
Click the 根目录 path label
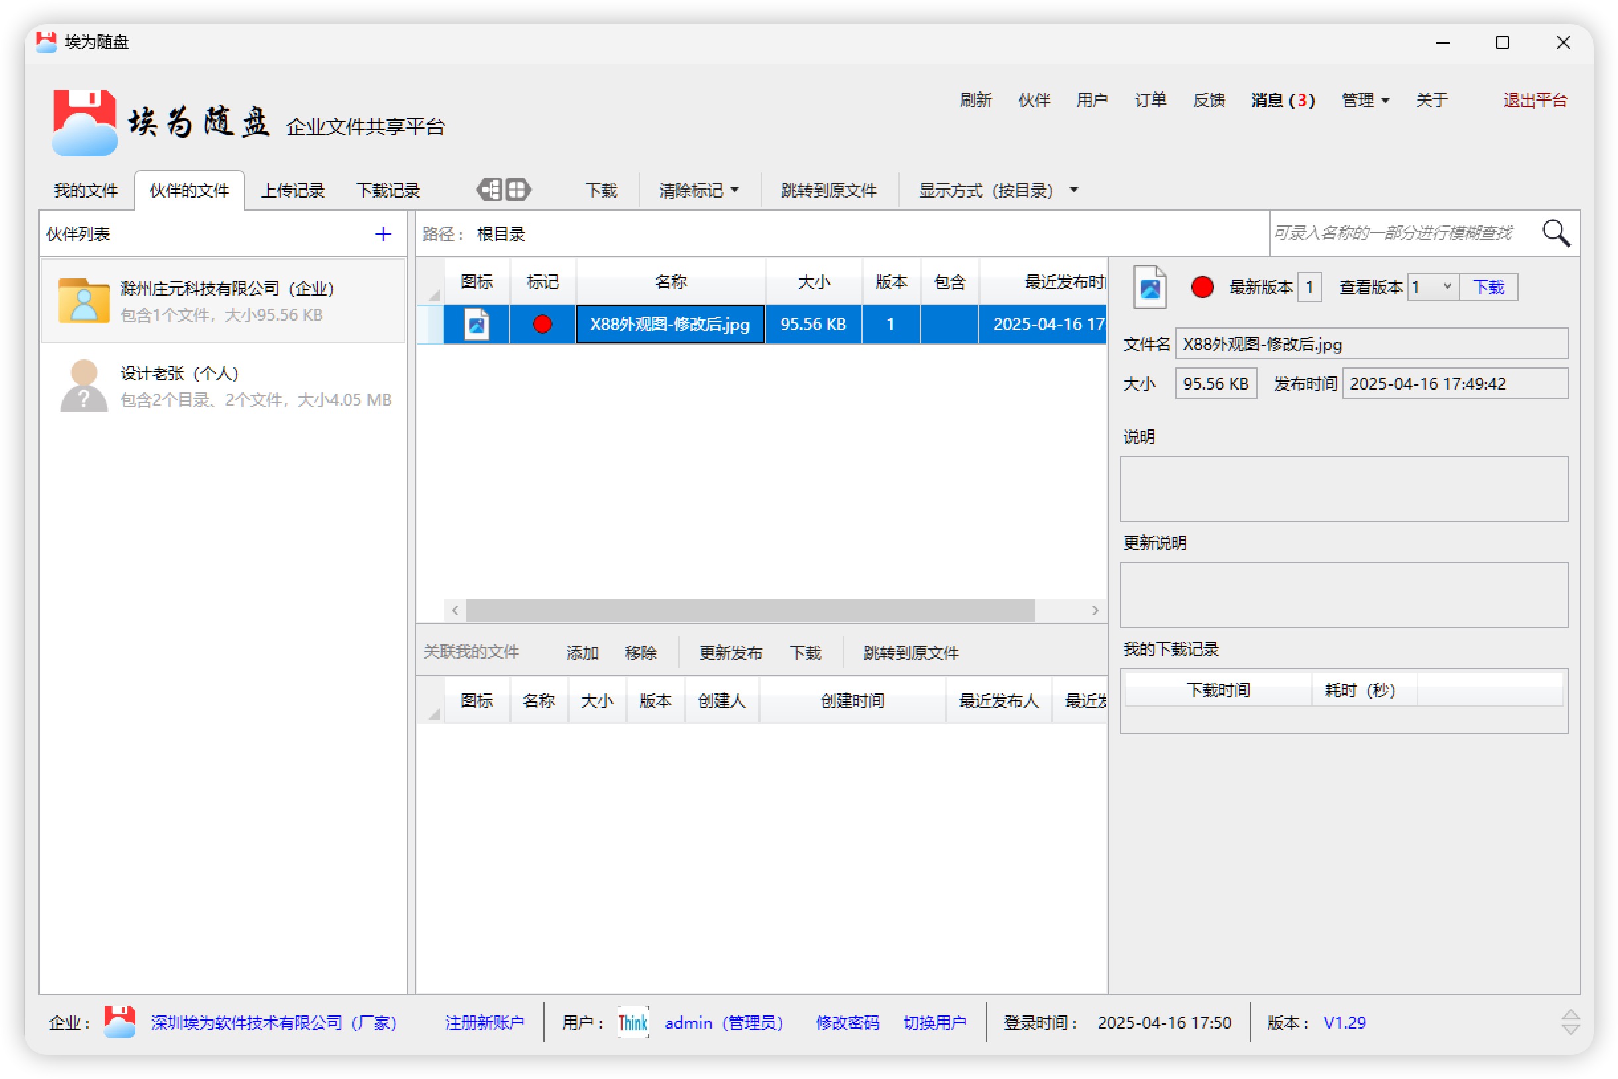coord(501,234)
